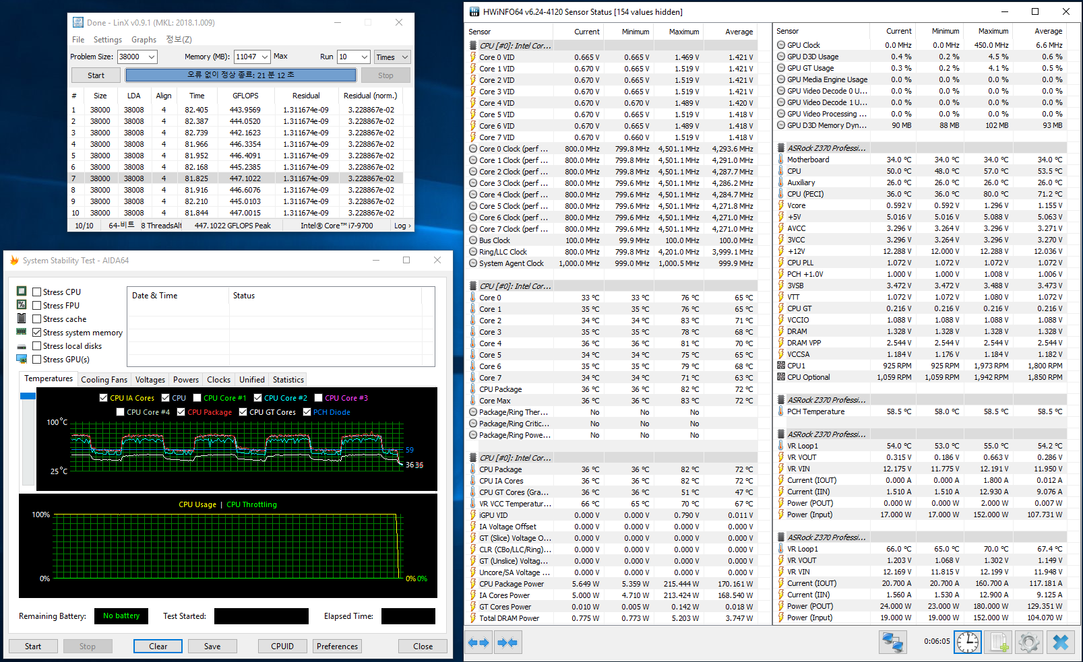This screenshot has height=662, width=1083.
Task: Click chip icon of first CPU [#0] group
Action: (473, 46)
